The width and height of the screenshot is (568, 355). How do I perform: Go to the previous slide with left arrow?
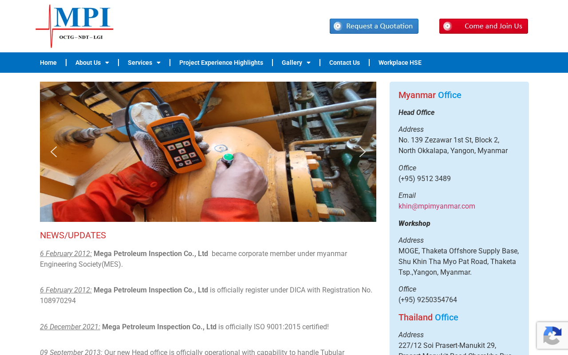point(54,152)
